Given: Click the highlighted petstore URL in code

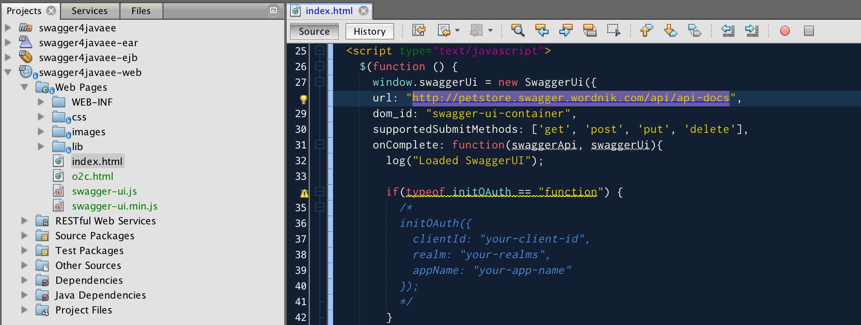Looking at the screenshot, I should 571,98.
